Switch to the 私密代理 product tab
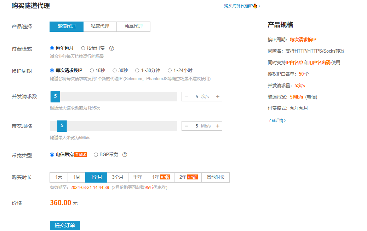 (100, 26)
